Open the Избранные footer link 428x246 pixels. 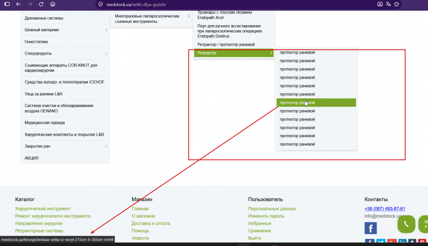coord(260,223)
